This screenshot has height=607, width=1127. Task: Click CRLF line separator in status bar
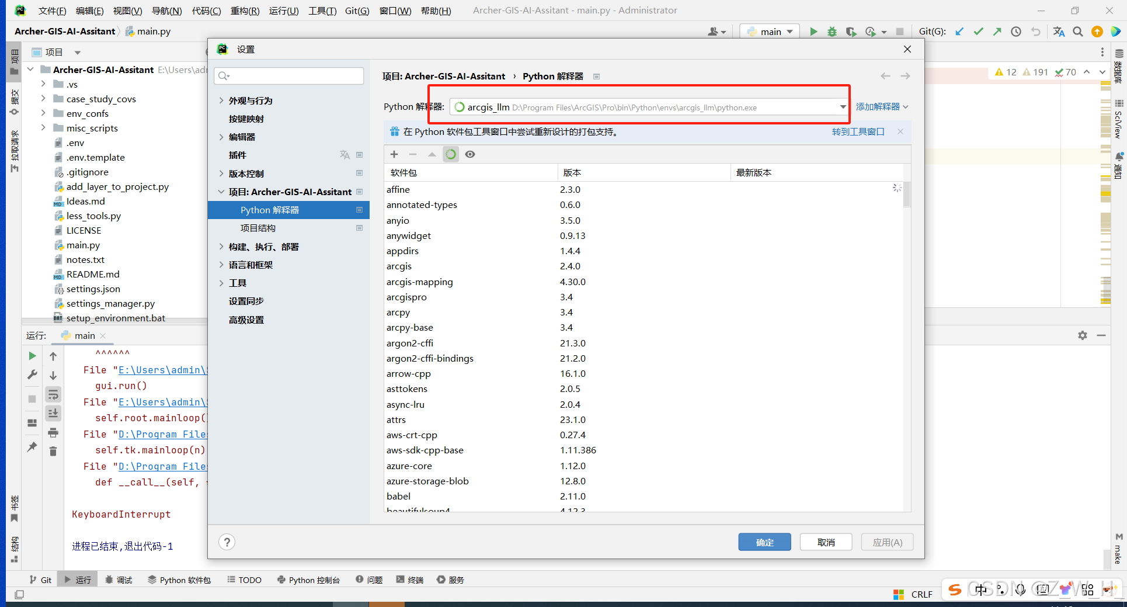[921, 594]
